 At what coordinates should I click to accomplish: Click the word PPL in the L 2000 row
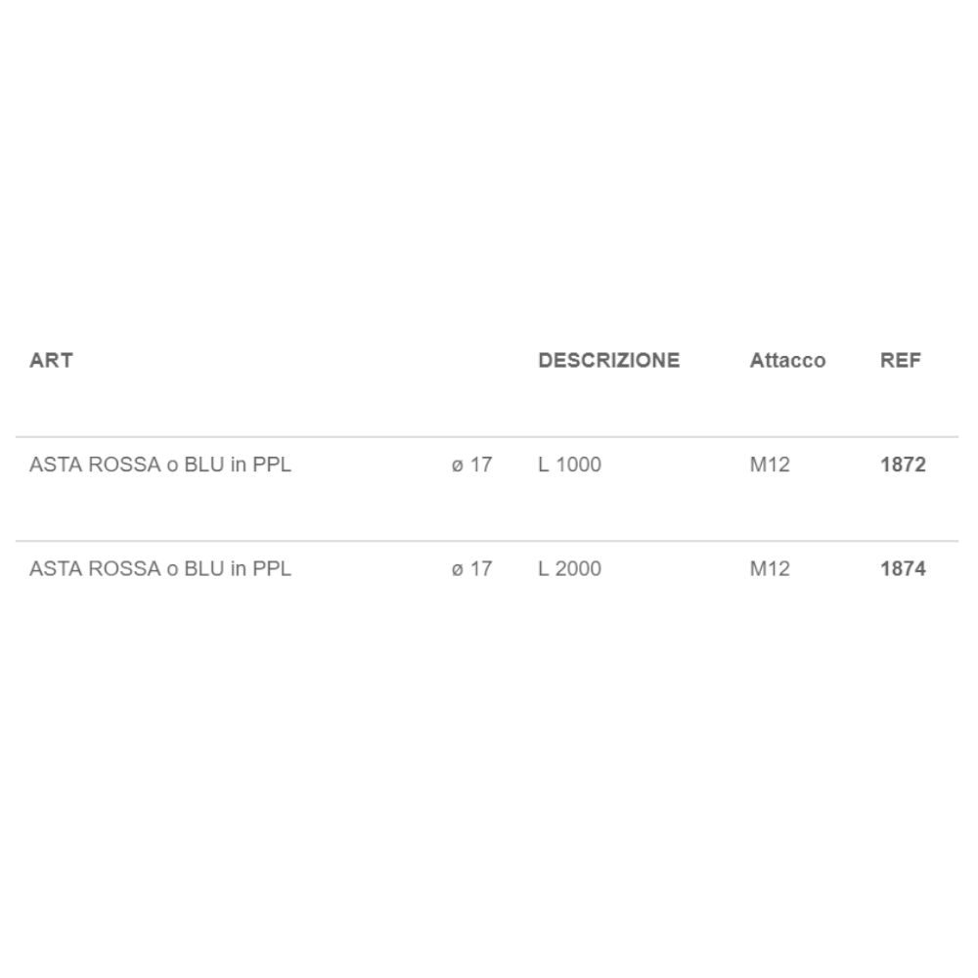(x=272, y=568)
